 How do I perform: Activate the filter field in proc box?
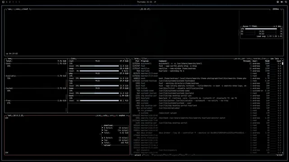pyautogui.click(x=144, y=58)
